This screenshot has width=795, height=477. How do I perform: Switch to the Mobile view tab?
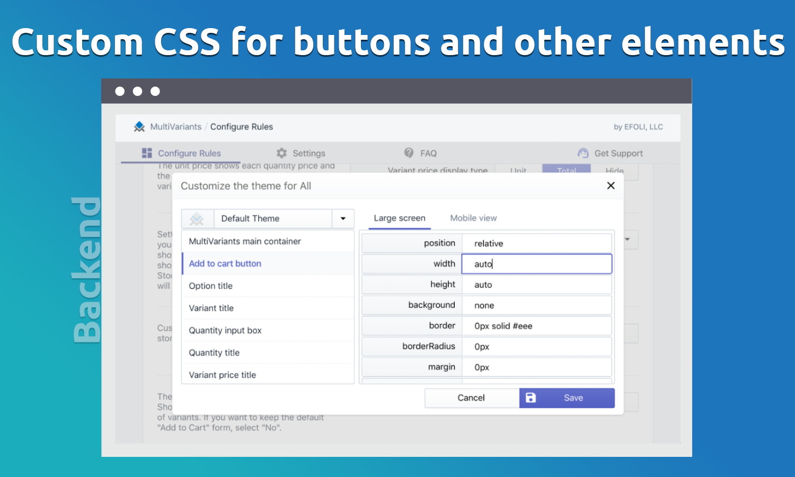pyautogui.click(x=473, y=218)
